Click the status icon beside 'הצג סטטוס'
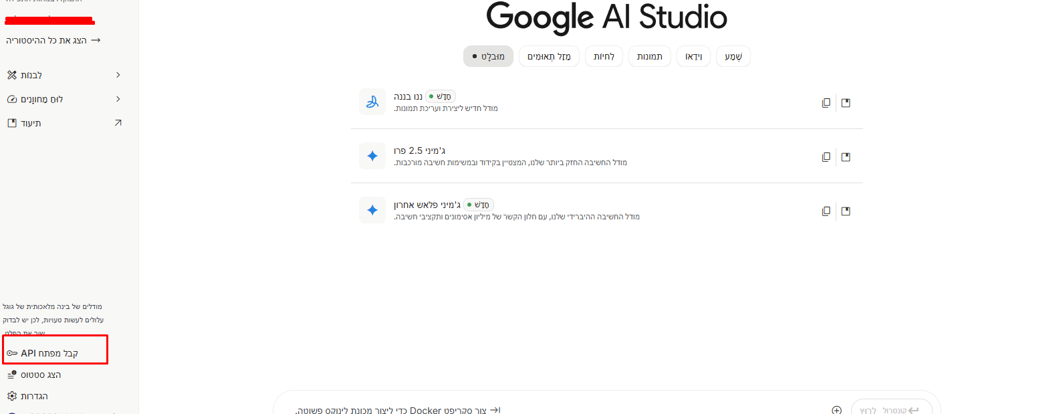This screenshot has width=1059, height=414. 12,375
